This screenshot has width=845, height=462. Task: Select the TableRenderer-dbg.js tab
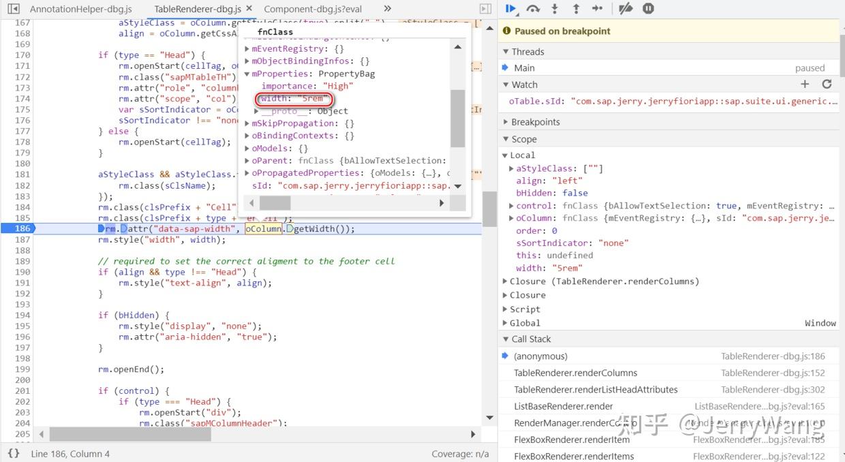point(198,10)
